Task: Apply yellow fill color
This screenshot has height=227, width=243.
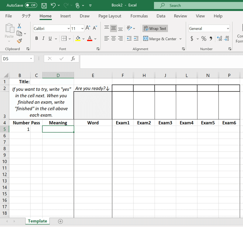Action: coord(78,38)
